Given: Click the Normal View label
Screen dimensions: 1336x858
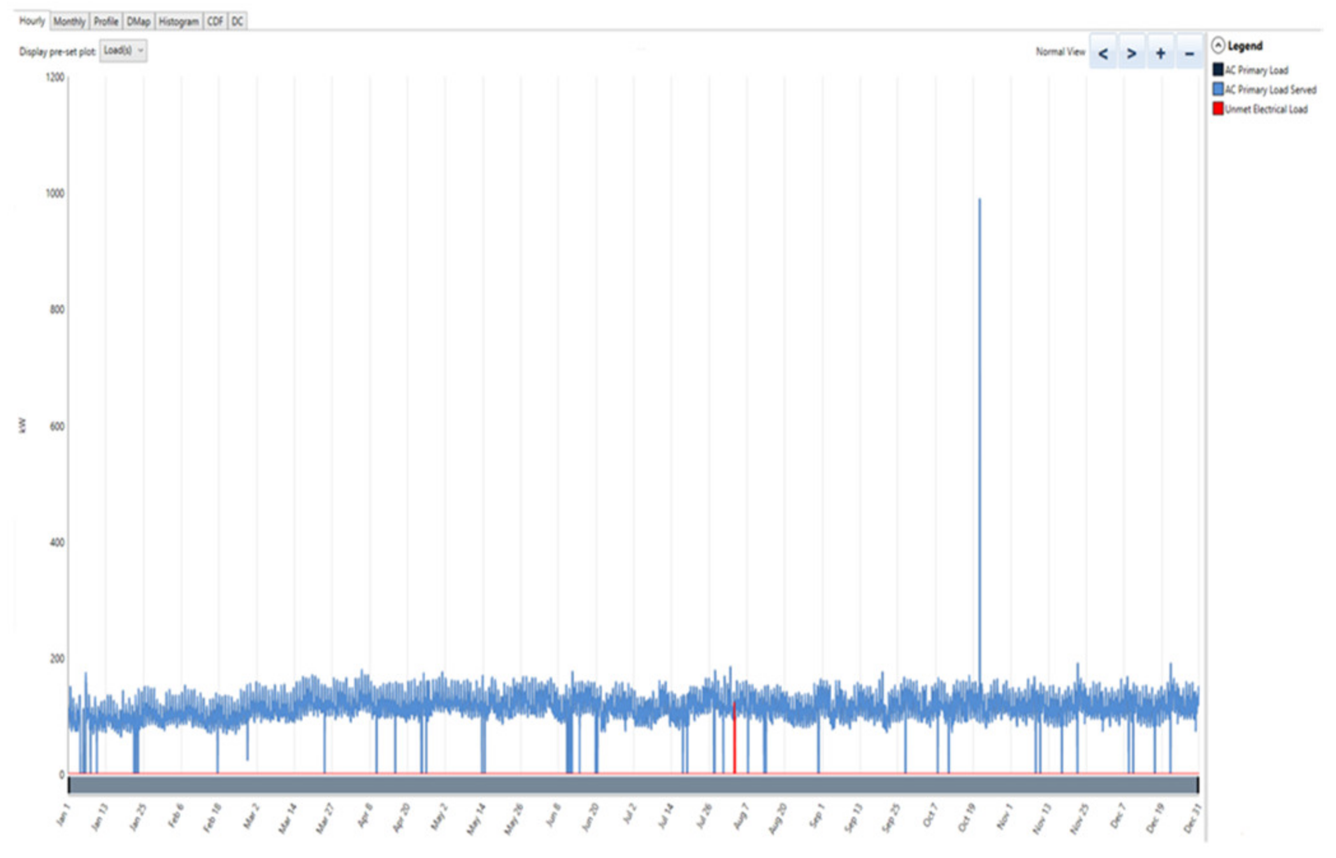Looking at the screenshot, I should coord(1059,52).
